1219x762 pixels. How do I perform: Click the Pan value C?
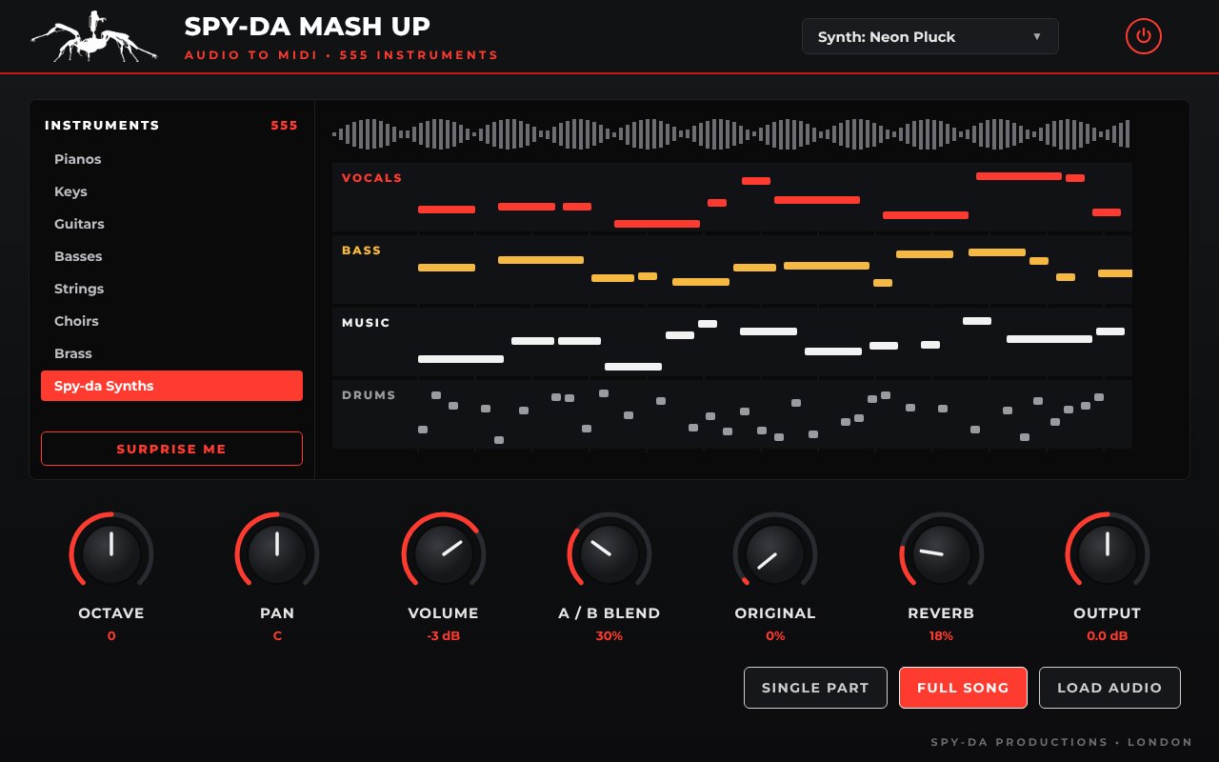277,636
